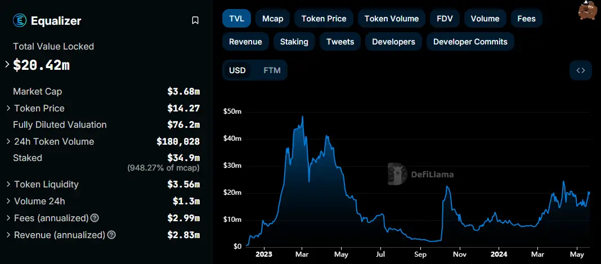601x264 pixels.
Task: Expand the Volume 24h details
Action: point(8,201)
